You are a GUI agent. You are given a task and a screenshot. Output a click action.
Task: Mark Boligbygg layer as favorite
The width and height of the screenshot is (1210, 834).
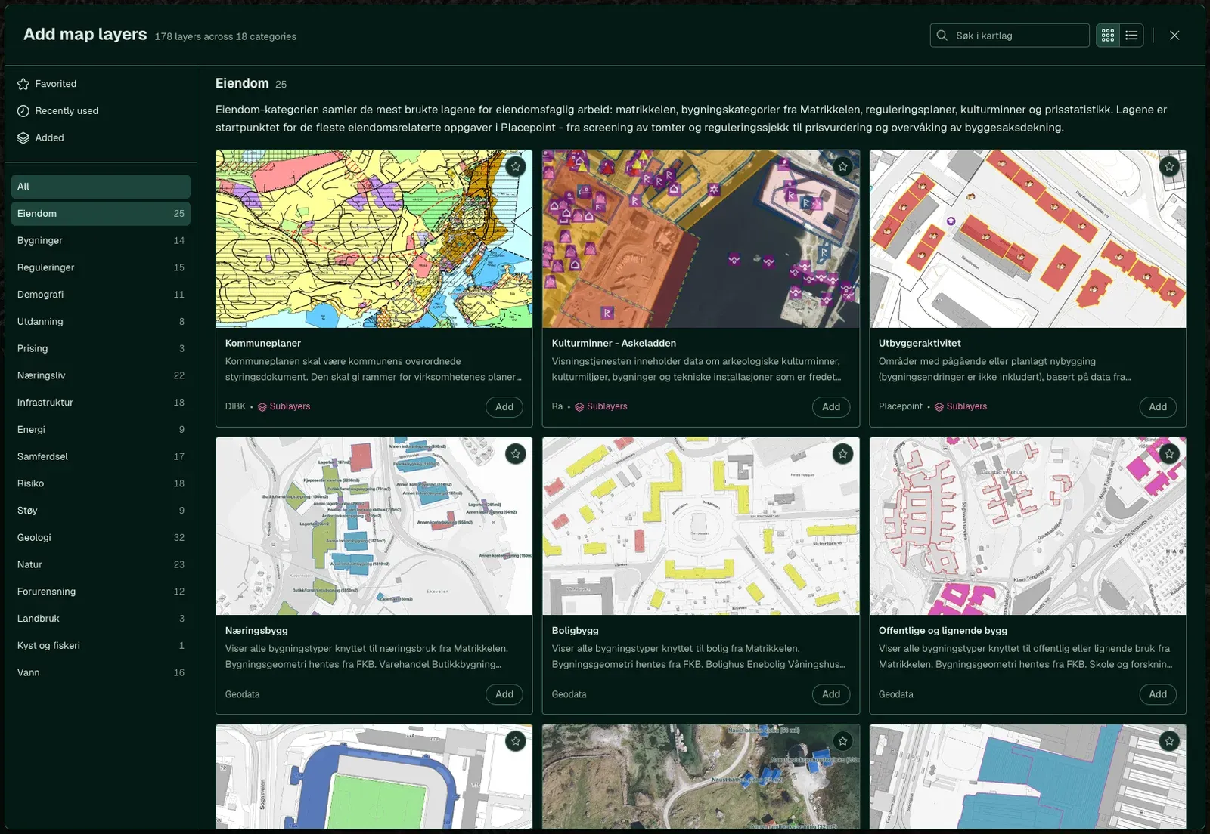click(x=842, y=454)
